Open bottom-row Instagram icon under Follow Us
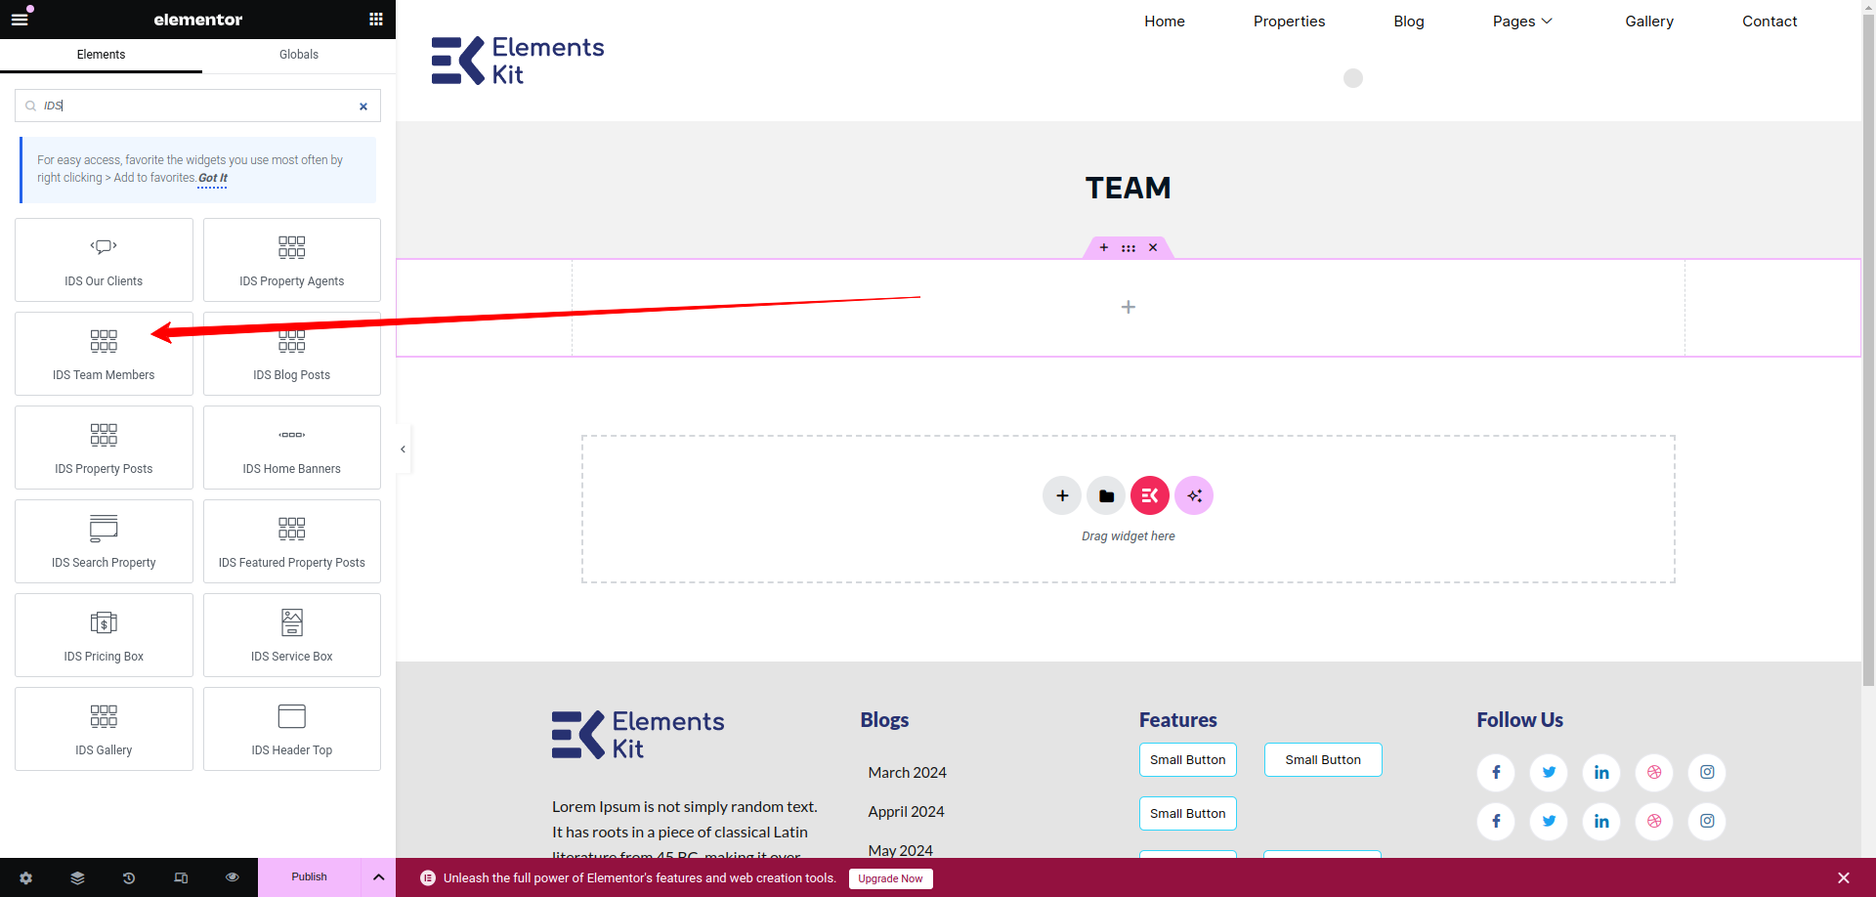 click(1707, 822)
